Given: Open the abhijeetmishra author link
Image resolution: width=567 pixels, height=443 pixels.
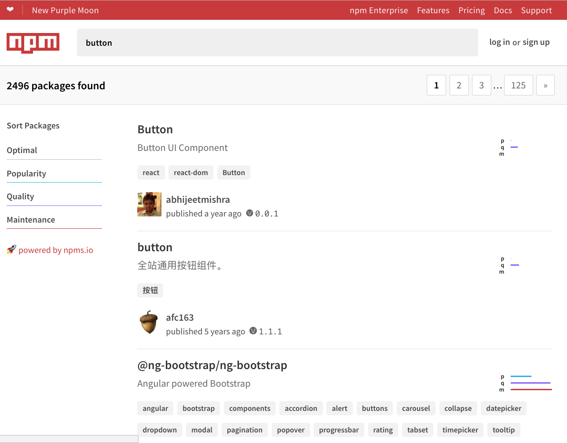Looking at the screenshot, I should (x=198, y=200).
